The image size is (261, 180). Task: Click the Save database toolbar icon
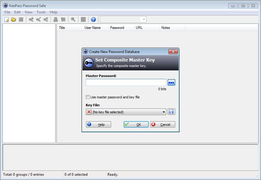(x=21, y=19)
